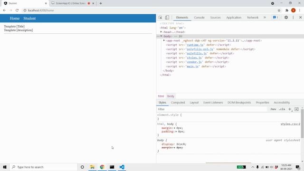Open the Layout pane tab
Image resolution: width=304 pixels, height=171 pixels.
pyautogui.click(x=194, y=103)
